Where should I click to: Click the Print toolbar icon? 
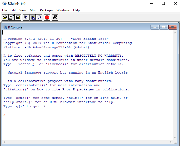[x=55, y=17]
